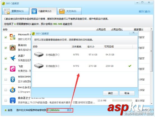Uncheck the Fetion checkbox

(6, 69)
